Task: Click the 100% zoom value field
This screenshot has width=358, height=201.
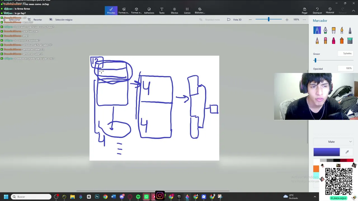Action: click(x=296, y=20)
